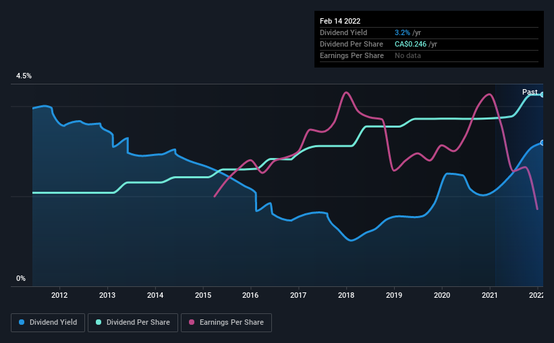Click the 0% y-axis label
Viewport: 554px width, 343px height.
pyautogui.click(x=21, y=279)
